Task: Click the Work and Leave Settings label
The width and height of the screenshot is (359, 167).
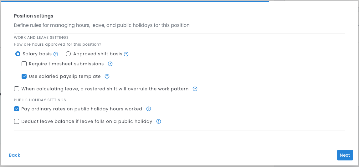Action: (41, 38)
